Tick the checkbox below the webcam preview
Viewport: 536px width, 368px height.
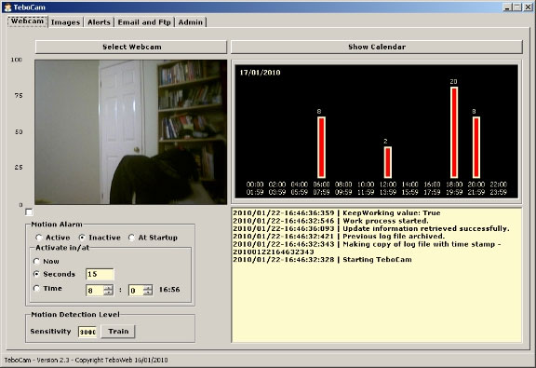pyautogui.click(x=29, y=212)
